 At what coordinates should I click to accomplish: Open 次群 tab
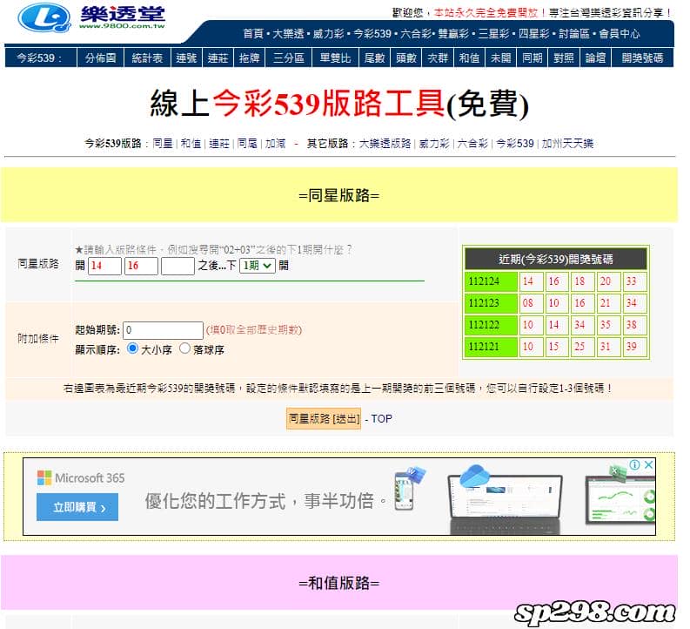point(438,58)
